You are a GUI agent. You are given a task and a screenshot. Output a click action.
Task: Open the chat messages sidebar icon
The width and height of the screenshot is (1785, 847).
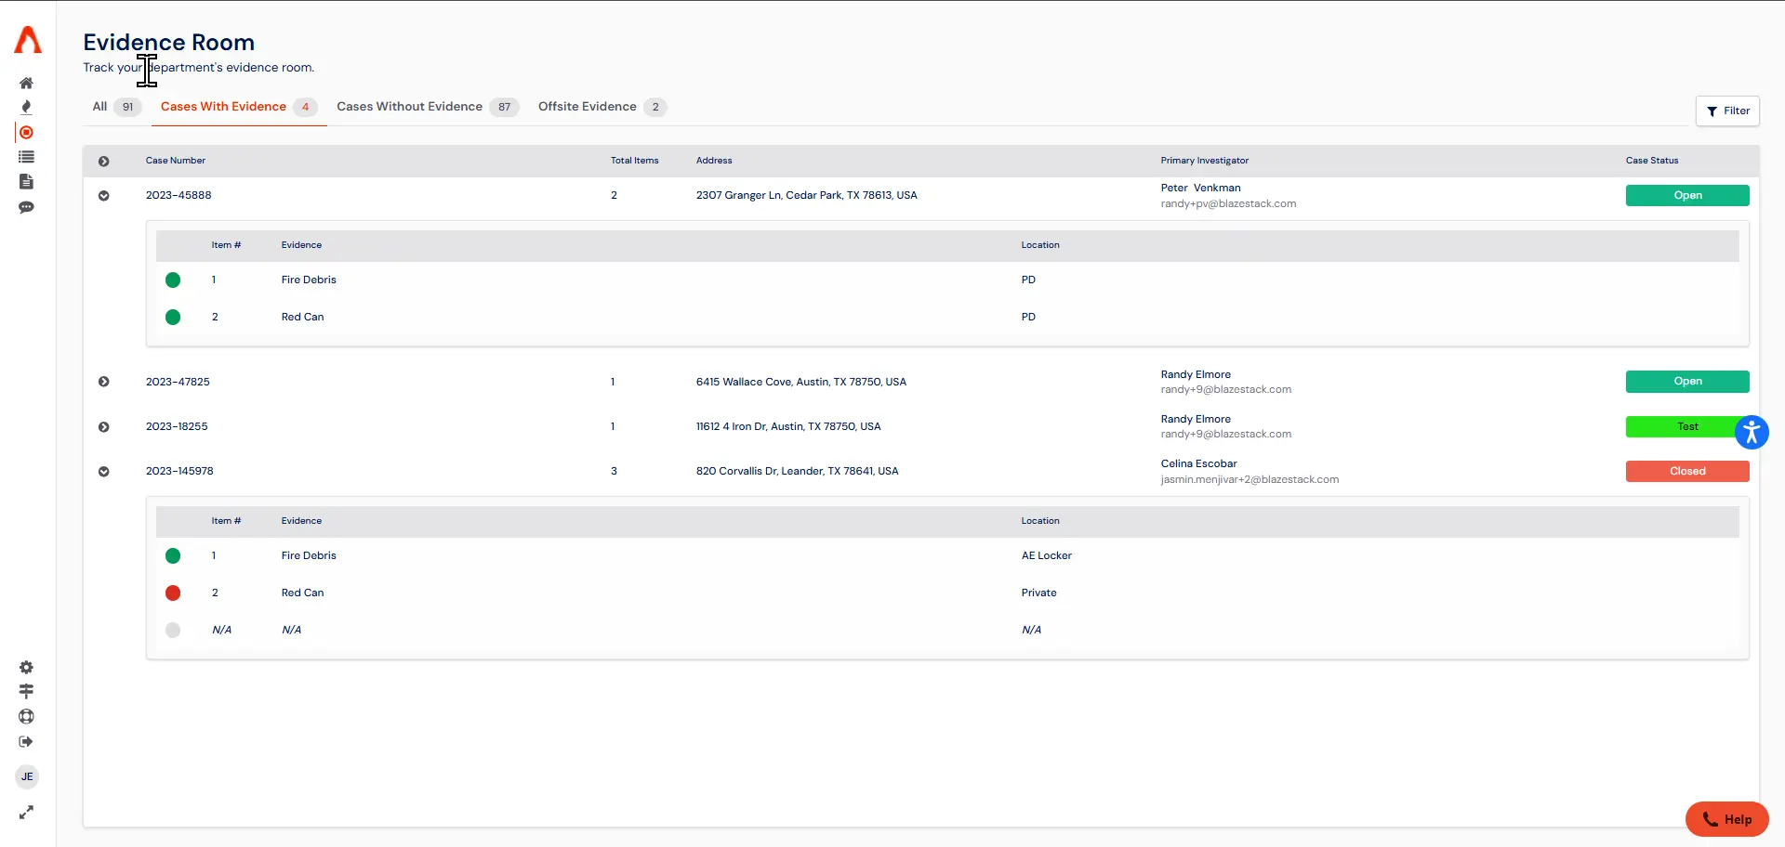tap(26, 207)
